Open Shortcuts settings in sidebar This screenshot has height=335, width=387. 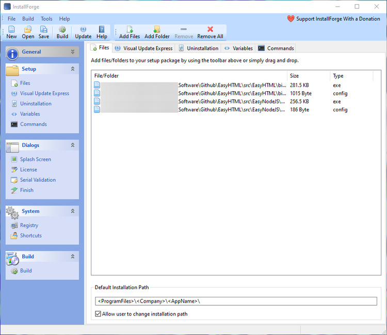[x=31, y=236]
